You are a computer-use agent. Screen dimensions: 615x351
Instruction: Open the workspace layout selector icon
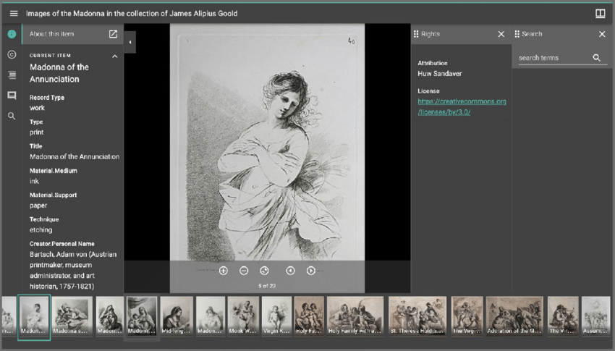coord(600,14)
